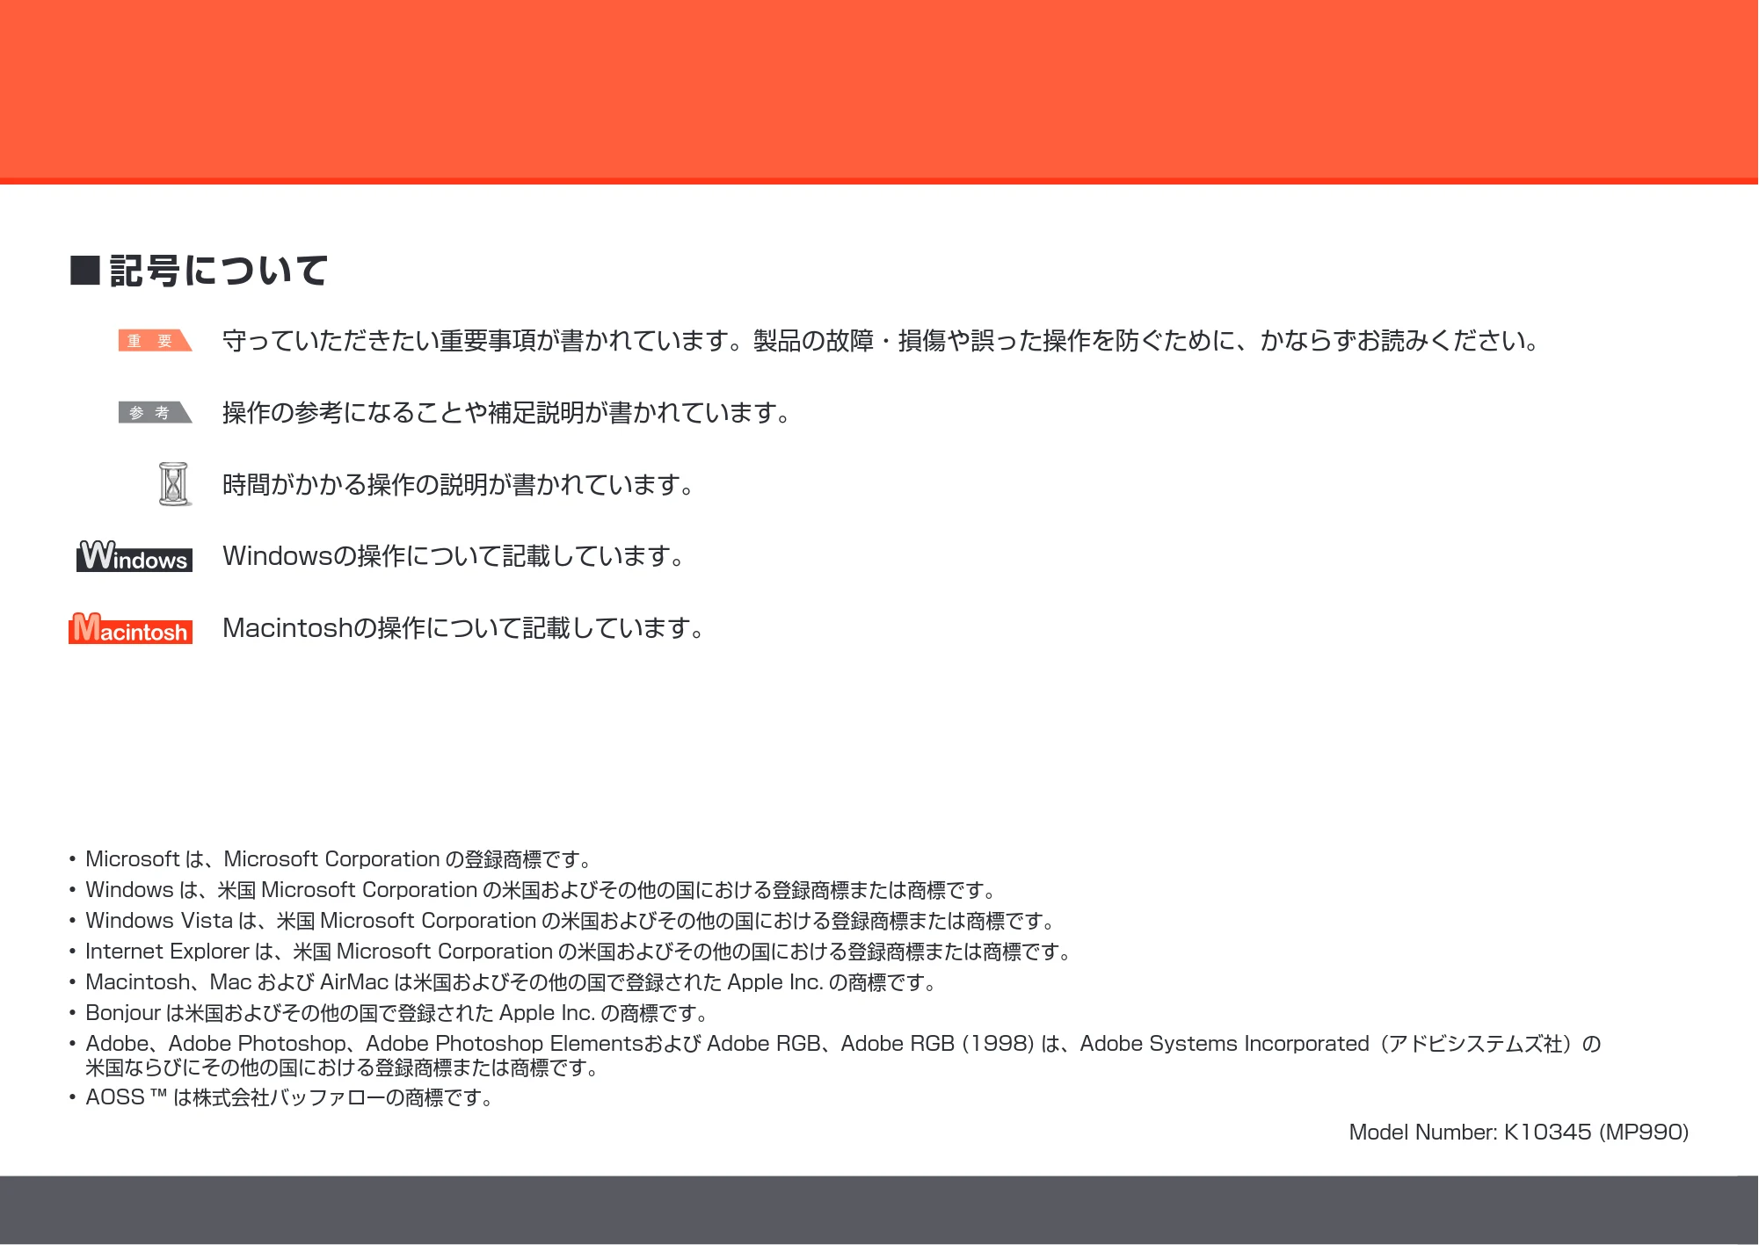
Task: Click the line 米国ならびにその他の国における登録商標
Action: coord(343,1068)
